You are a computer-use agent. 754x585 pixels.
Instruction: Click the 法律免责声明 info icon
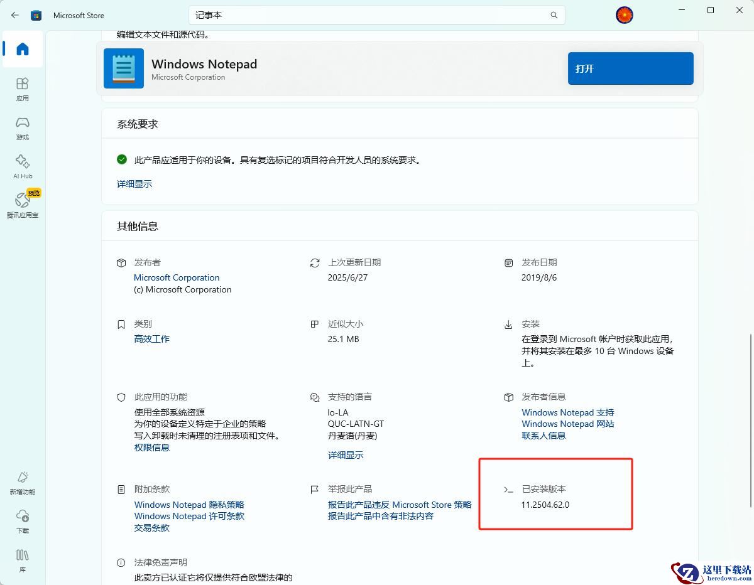point(121,562)
